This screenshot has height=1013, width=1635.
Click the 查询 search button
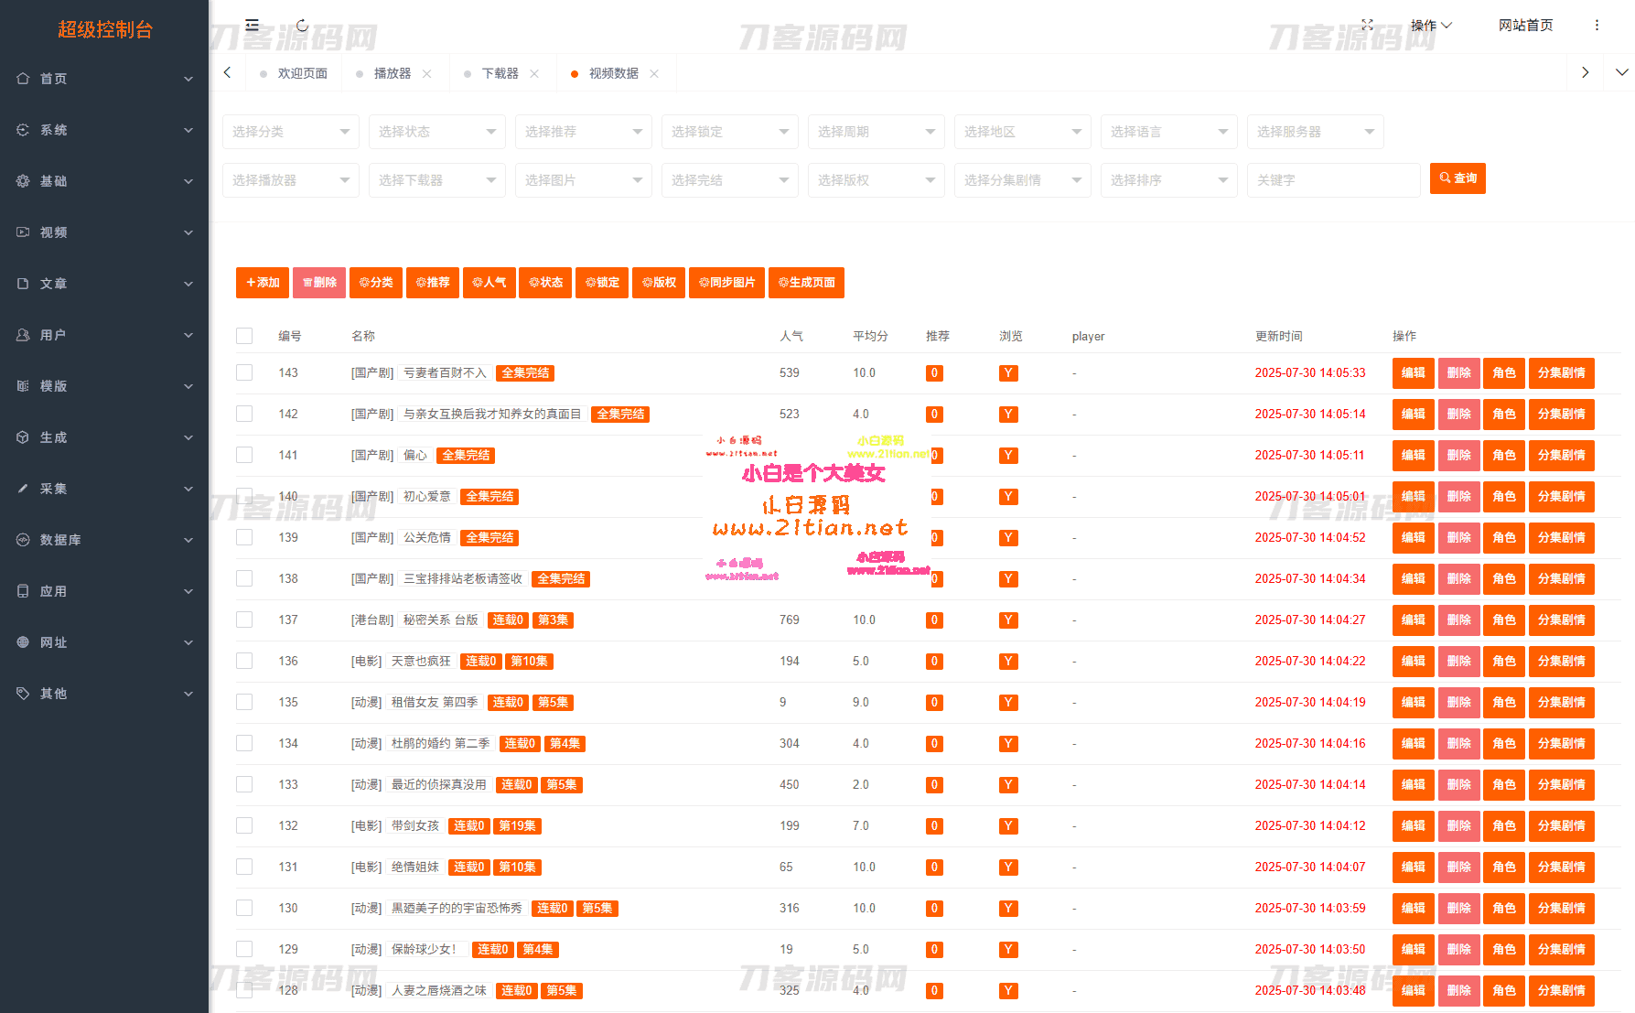pos(1457,178)
